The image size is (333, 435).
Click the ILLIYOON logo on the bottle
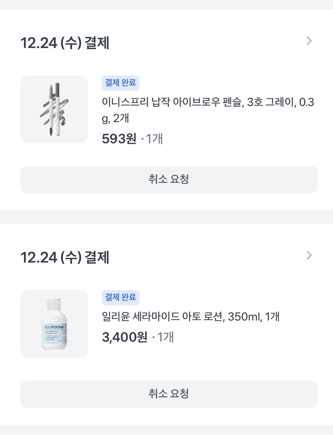pos(54,327)
